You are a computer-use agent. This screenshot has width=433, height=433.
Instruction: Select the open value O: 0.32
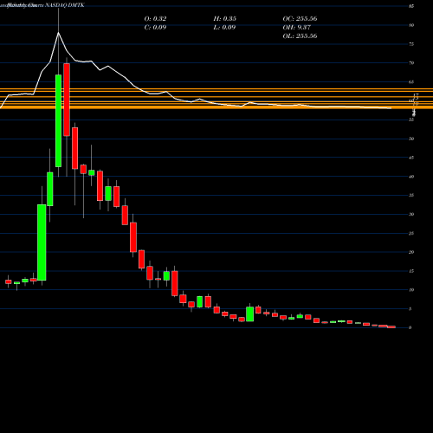(x=155, y=19)
